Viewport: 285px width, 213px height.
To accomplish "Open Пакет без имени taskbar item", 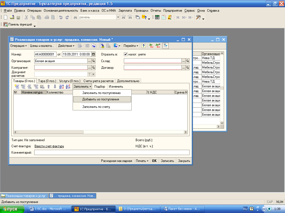I will (x=183, y=209).
